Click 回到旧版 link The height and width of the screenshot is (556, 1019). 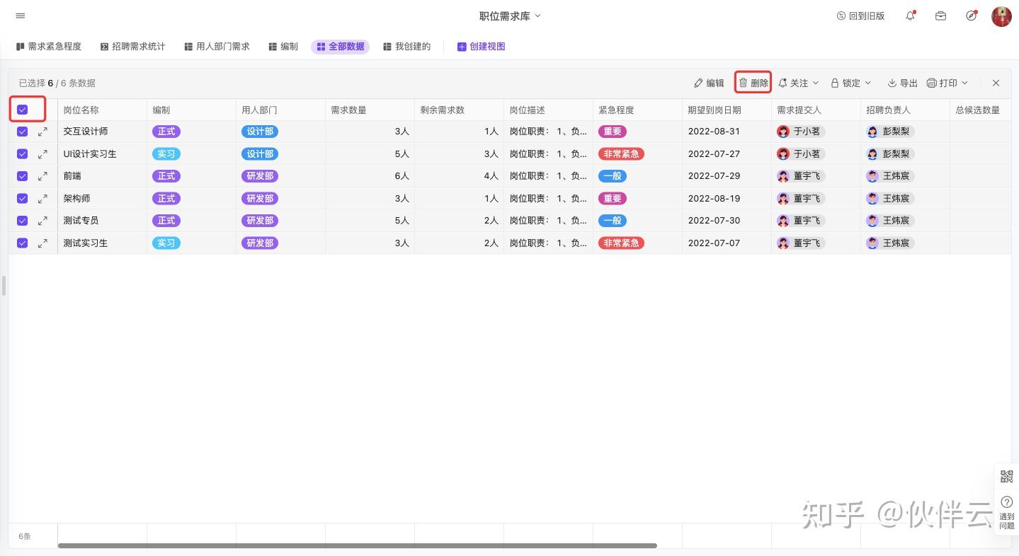(x=861, y=16)
